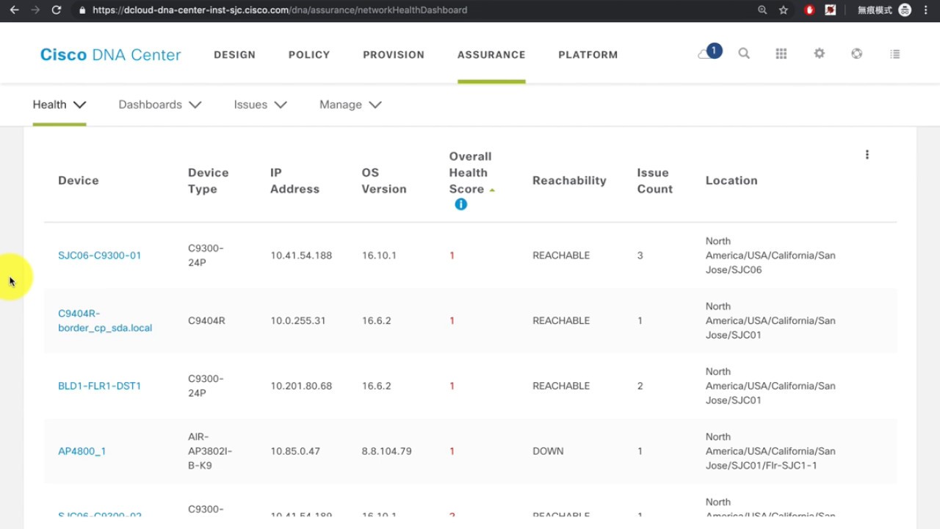Click issue count 3 for SJC06-C9300-01

tap(640, 256)
